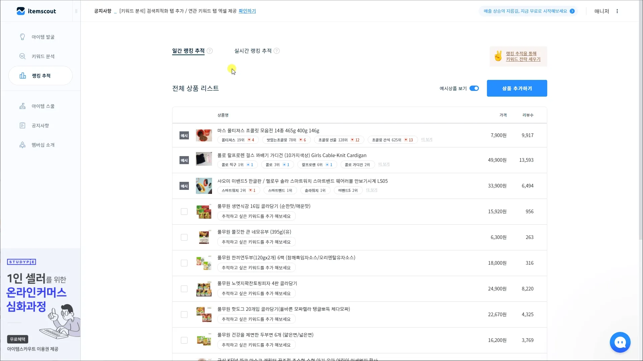Screen dimensions: 643x361
Task: Collapse the sidebar using the divider handle
Action: point(76,11)
